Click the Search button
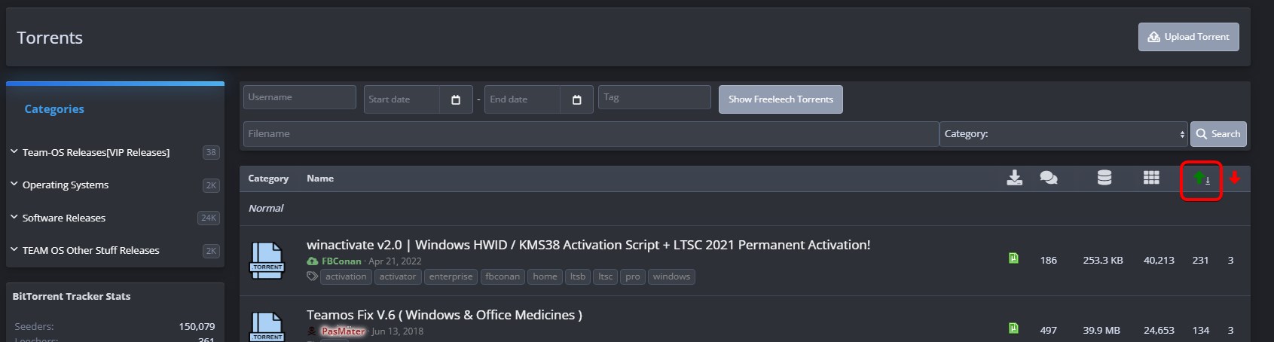This screenshot has width=1274, height=342. click(x=1218, y=134)
